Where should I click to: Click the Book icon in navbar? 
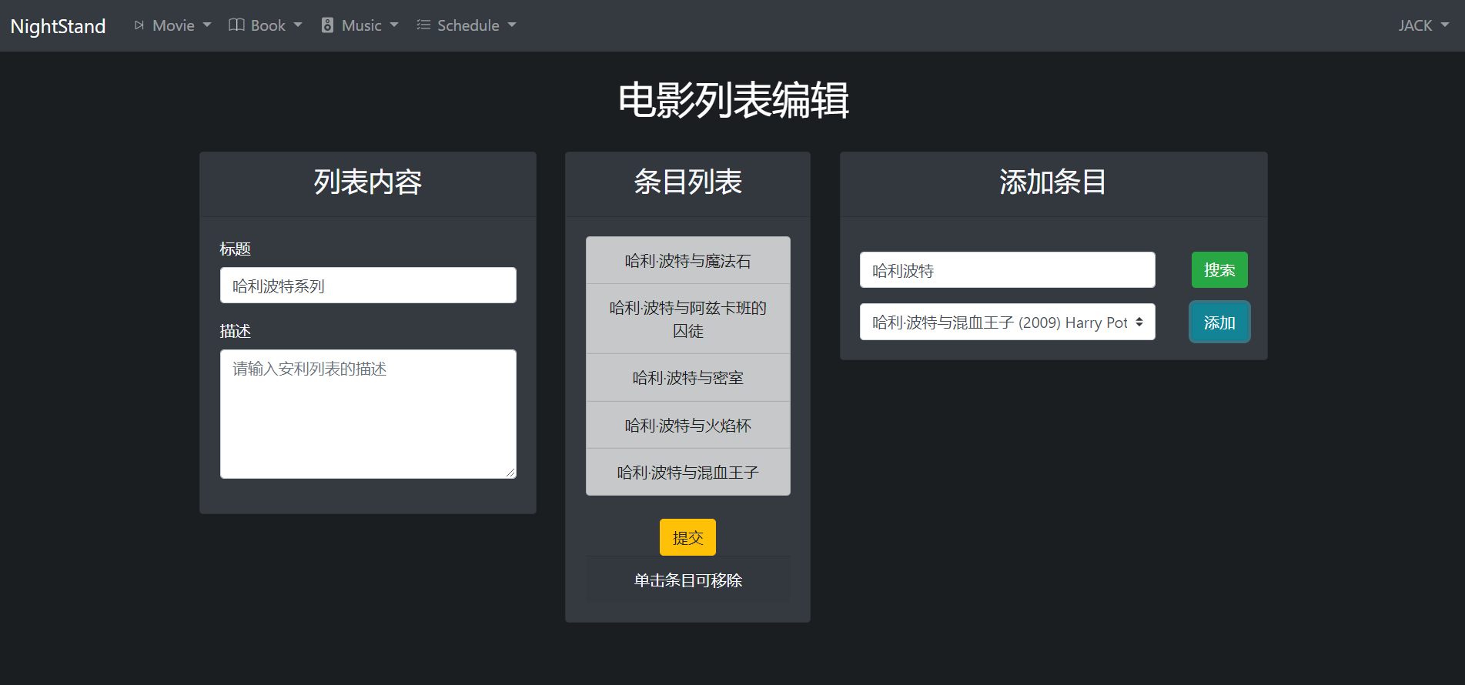coord(237,25)
